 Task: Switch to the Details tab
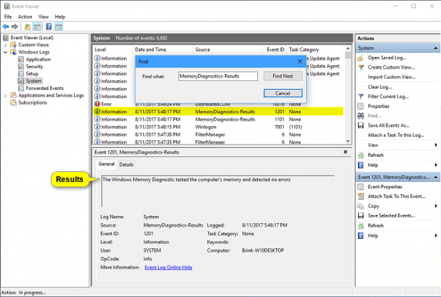point(126,165)
